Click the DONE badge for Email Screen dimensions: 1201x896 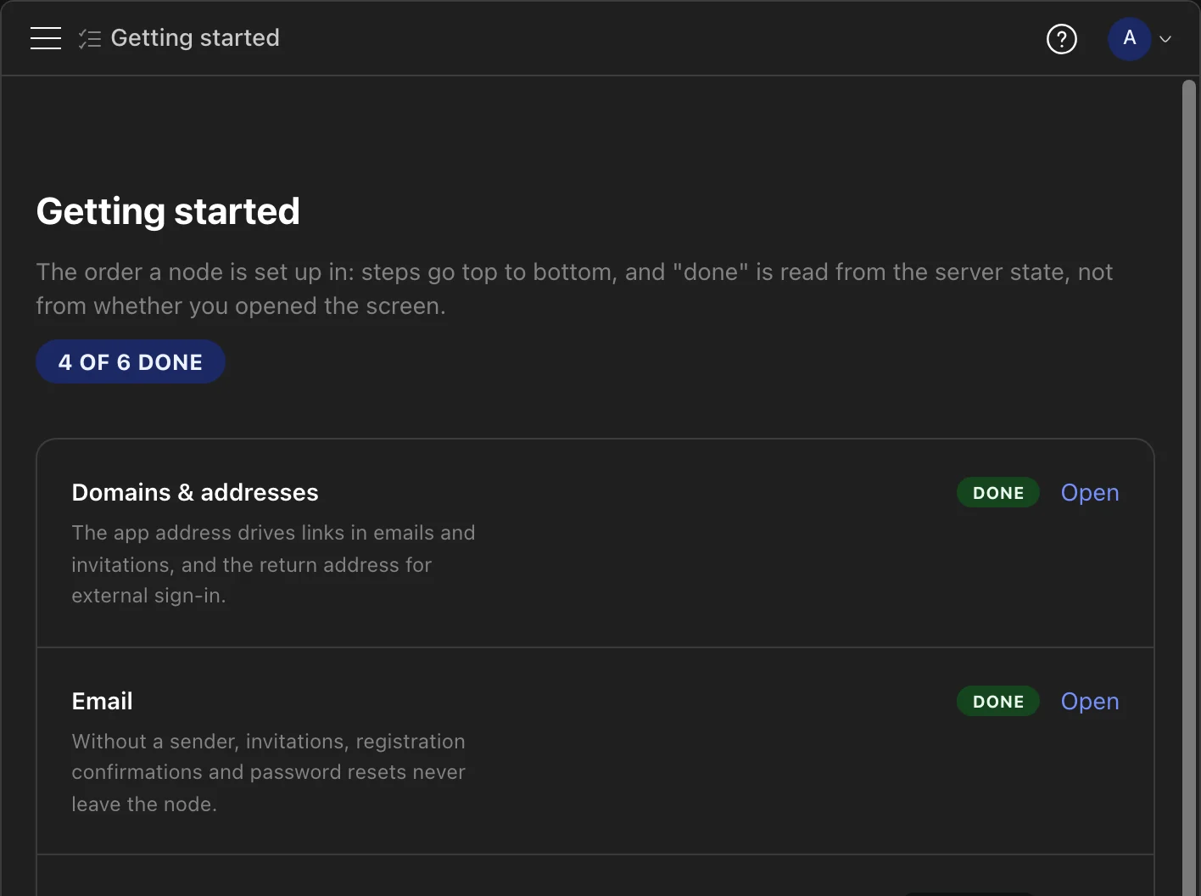[998, 701]
